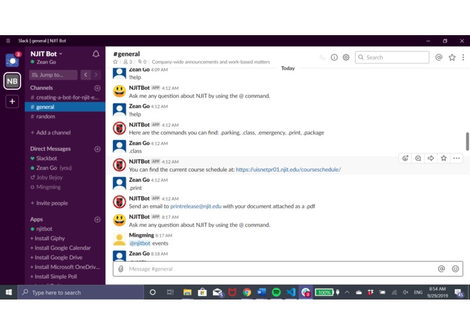470x334 pixels.
Task: Add a new workspace with plus button
Action: (x=12, y=101)
